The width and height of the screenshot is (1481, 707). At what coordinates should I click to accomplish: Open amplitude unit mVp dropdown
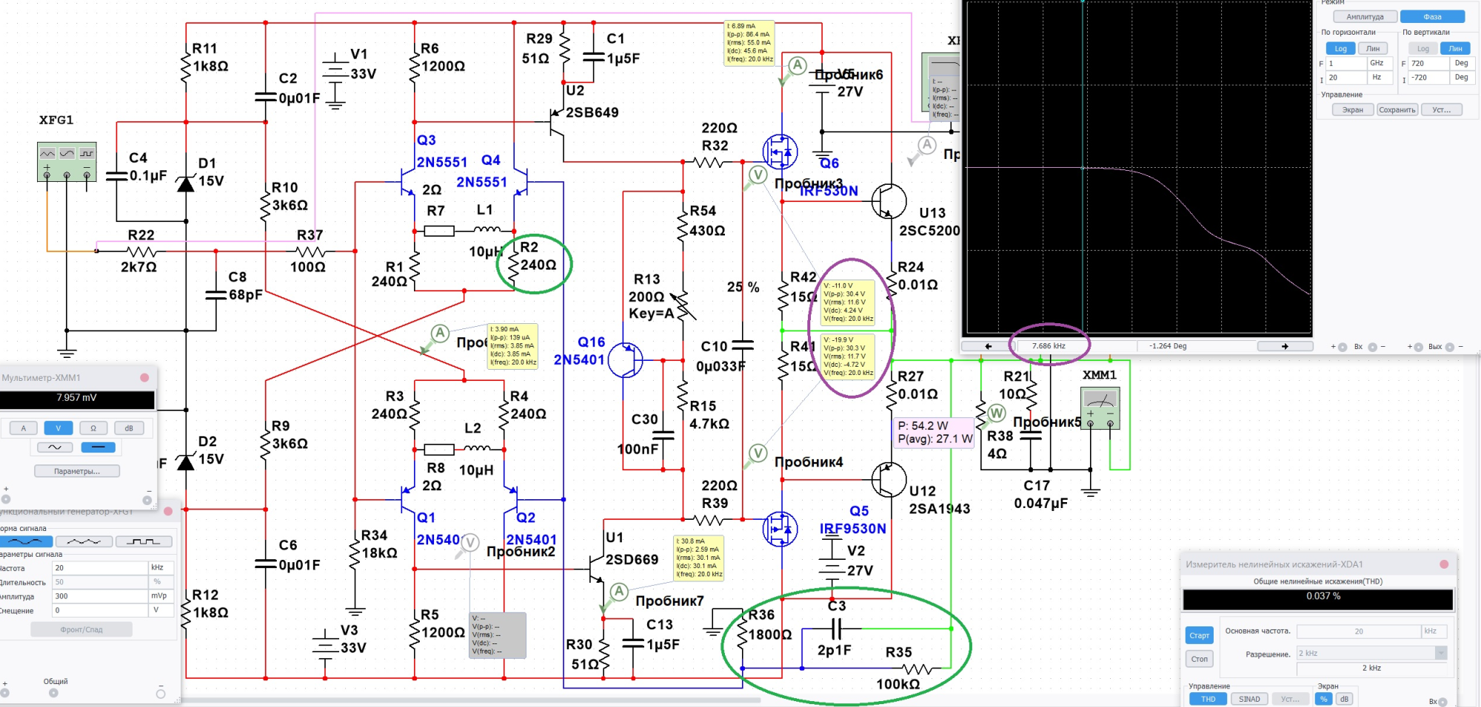click(x=161, y=596)
